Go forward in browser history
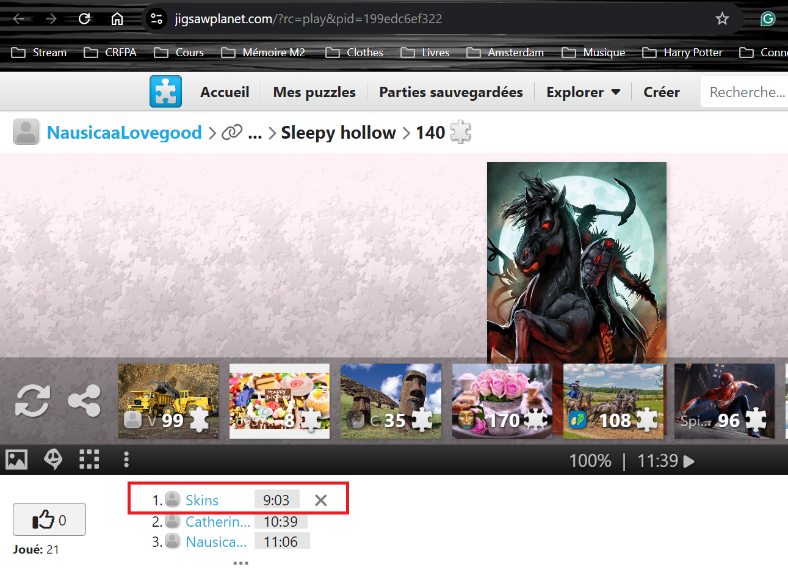Screen dimensions: 788x575 pos(51,19)
